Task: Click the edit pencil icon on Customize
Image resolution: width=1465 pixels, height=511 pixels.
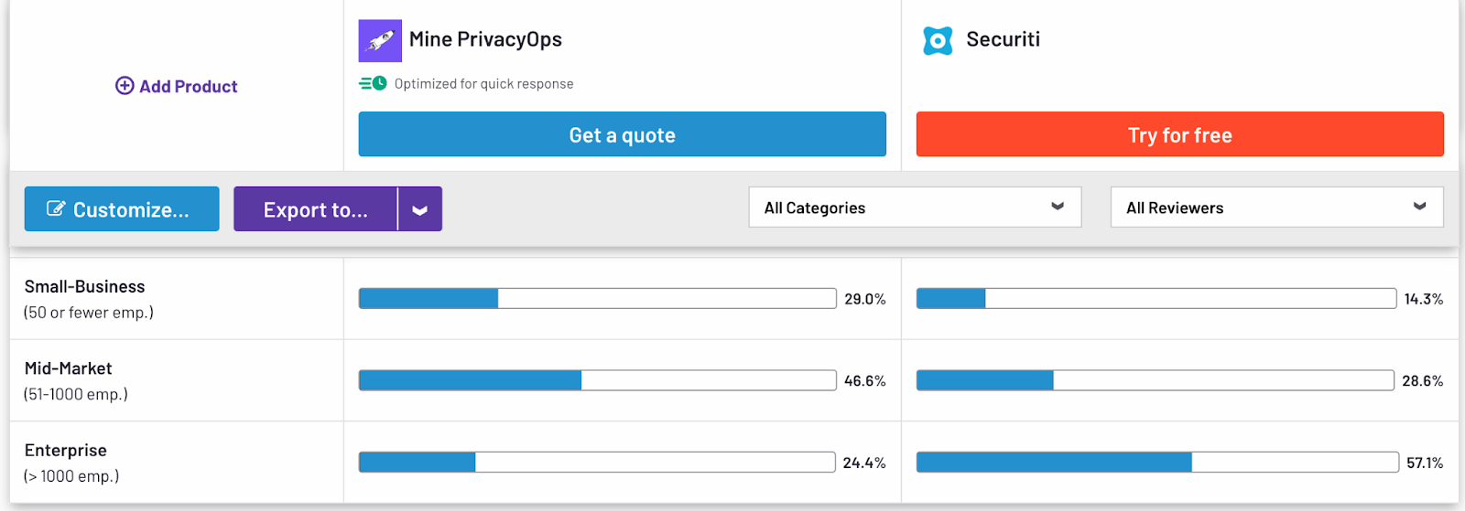Action: point(56,209)
